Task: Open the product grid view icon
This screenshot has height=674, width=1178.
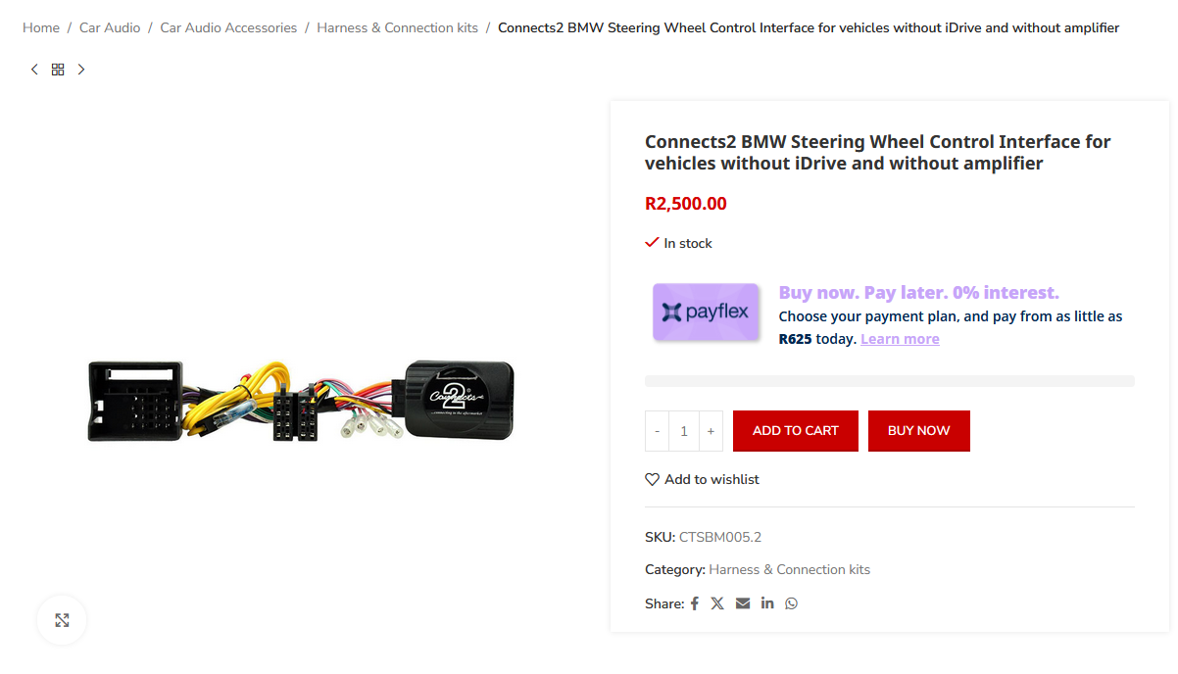Action: click(58, 70)
